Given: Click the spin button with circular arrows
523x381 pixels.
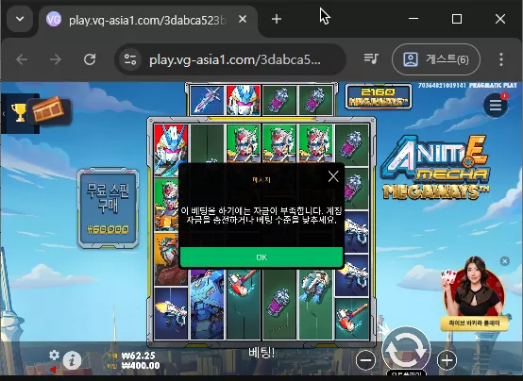Looking at the screenshot, I should [x=406, y=350].
